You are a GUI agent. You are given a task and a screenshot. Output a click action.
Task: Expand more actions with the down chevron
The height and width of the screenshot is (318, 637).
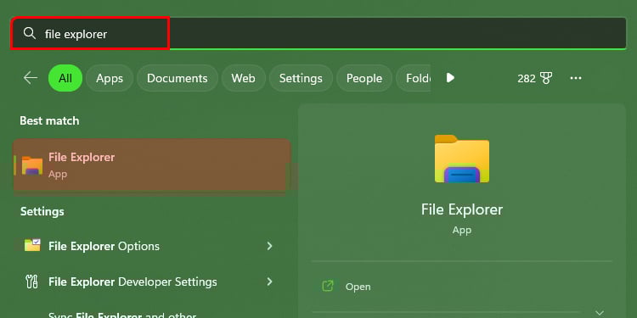600,313
